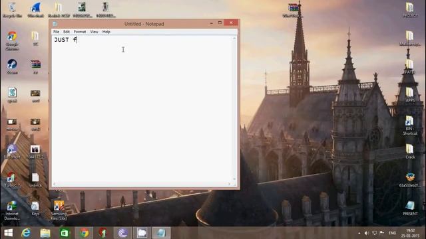Select the WinRAR icon at top of desktop
This screenshot has height=239, width=426.
tap(292, 10)
